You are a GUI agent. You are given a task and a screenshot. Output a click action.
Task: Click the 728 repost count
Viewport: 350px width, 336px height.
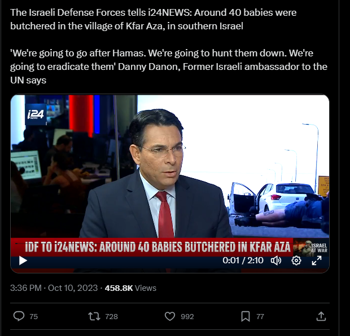111,316
